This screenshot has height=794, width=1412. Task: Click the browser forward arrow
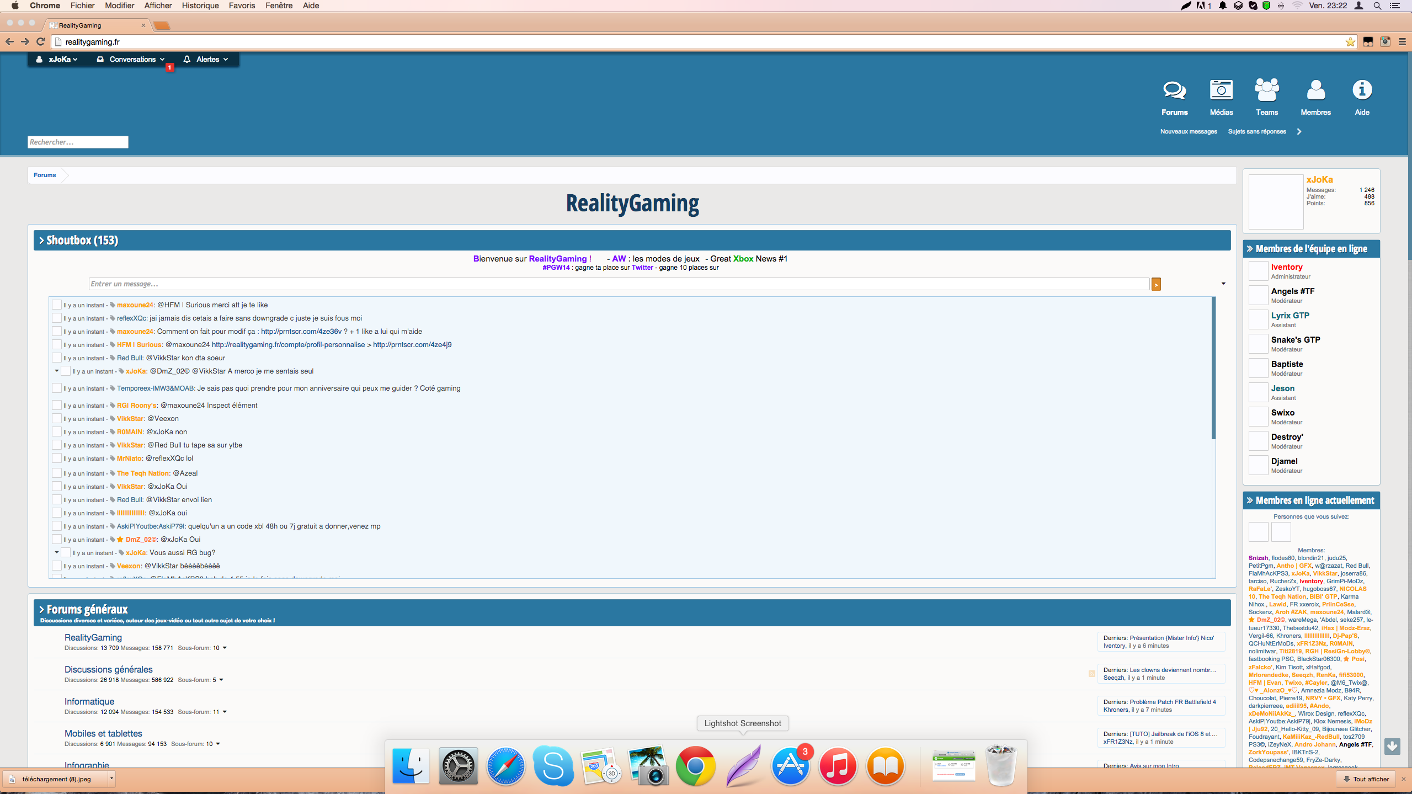pyautogui.click(x=25, y=41)
